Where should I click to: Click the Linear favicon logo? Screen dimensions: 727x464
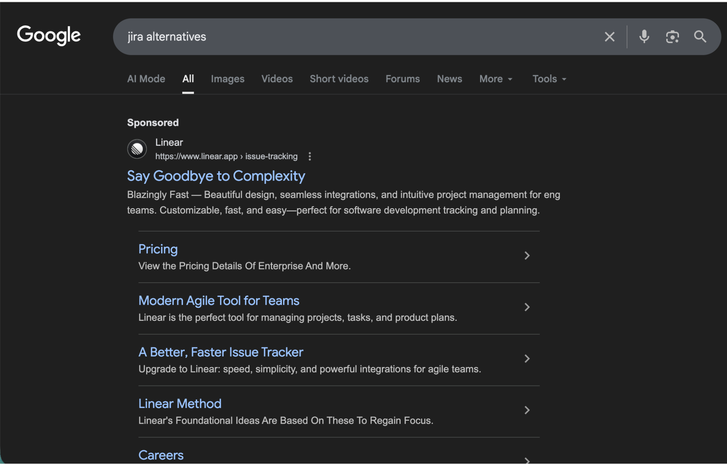(x=137, y=149)
